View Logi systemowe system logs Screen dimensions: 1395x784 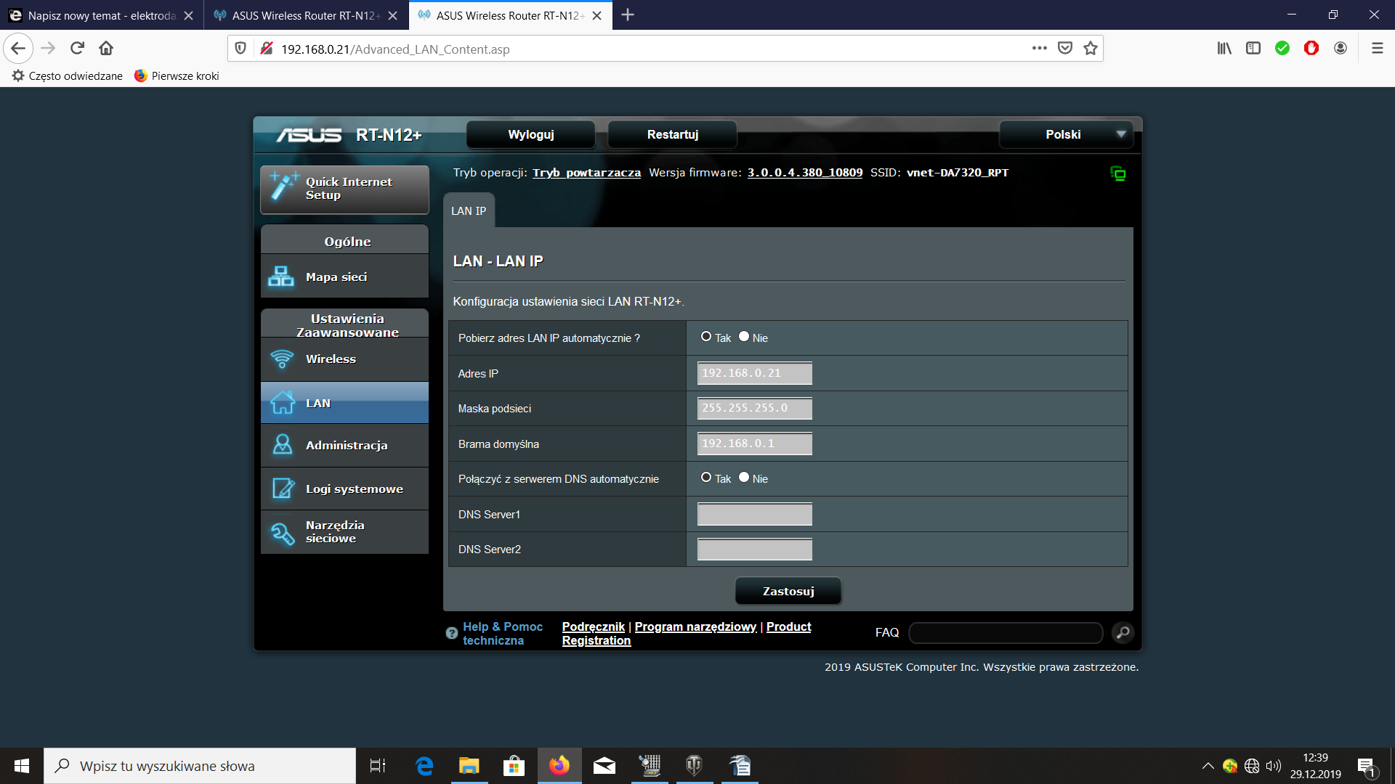[355, 489]
